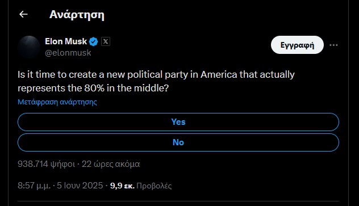Click the blue verified checkmark badge
359x206 pixels.
point(93,41)
